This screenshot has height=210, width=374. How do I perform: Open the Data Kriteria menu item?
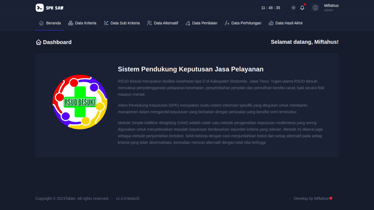point(82,23)
